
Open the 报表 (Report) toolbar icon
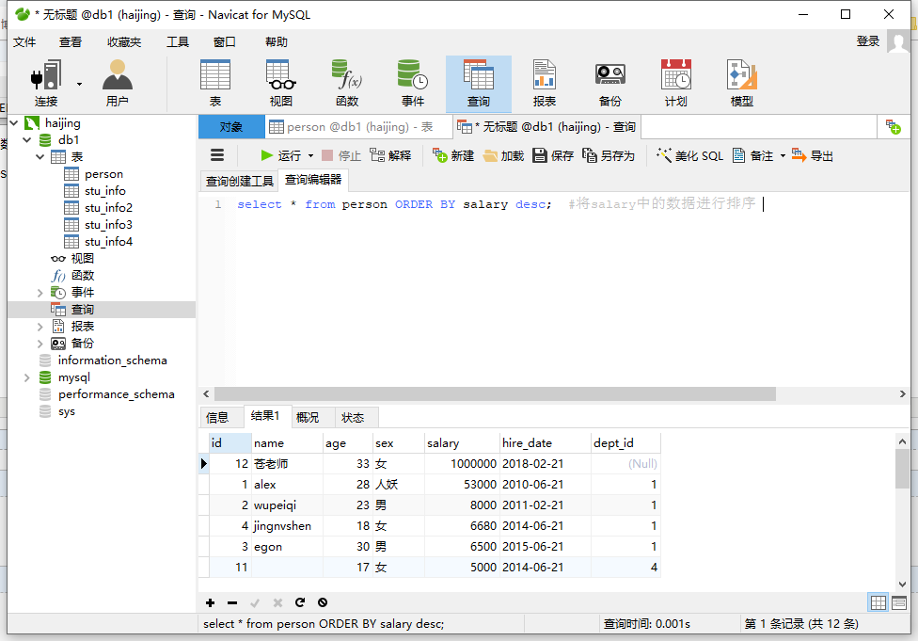tap(545, 83)
